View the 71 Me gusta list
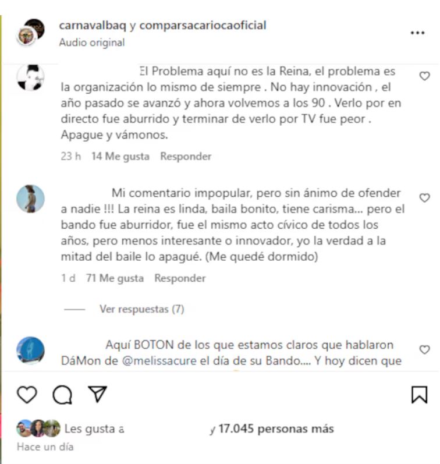Viewport: 440px width, 464px height. pos(115,278)
